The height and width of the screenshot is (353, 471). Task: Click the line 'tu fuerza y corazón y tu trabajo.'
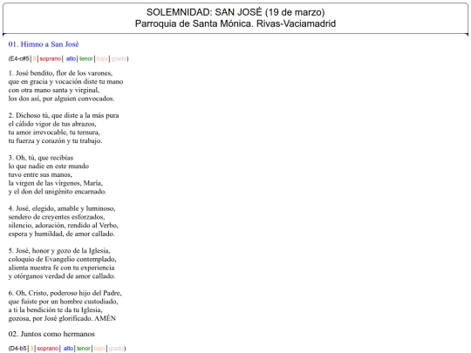[55, 141]
